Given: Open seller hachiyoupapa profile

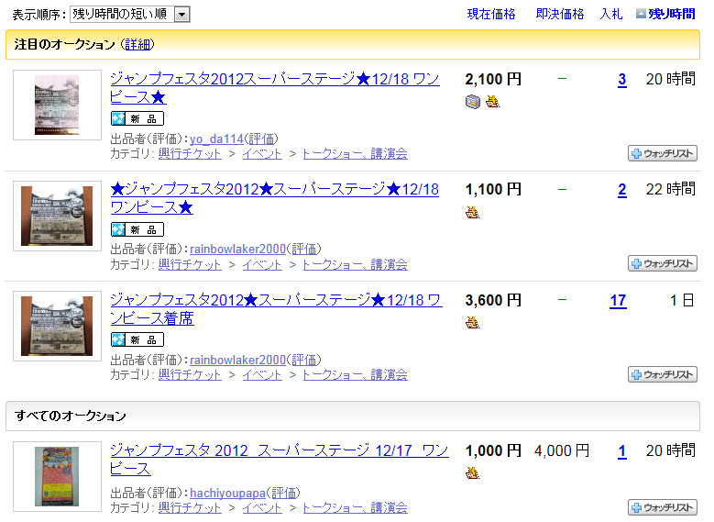Looking at the screenshot, I should click(227, 493).
